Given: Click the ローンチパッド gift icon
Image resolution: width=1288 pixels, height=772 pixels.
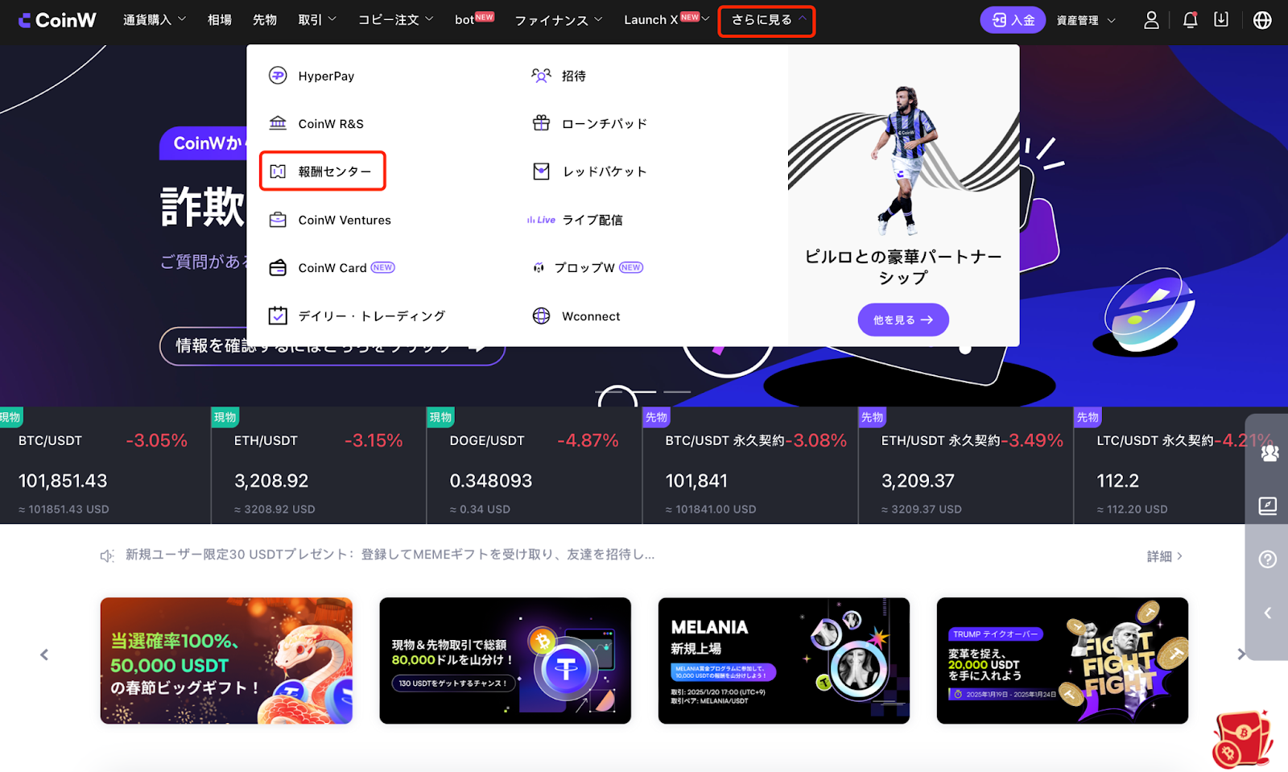Looking at the screenshot, I should [541, 123].
